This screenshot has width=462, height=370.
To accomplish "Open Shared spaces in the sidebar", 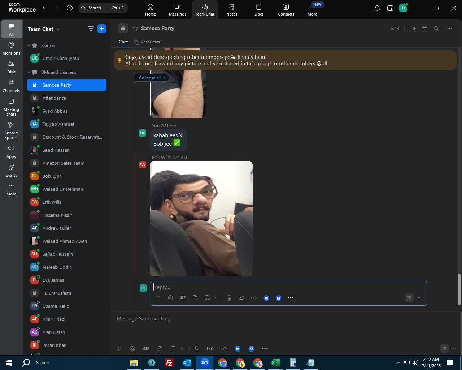I will pyautogui.click(x=11, y=130).
